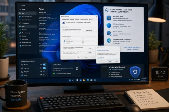Open the Settings gear on the taskbar
This screenshot has width=169, height=112.
pos(95,80)
